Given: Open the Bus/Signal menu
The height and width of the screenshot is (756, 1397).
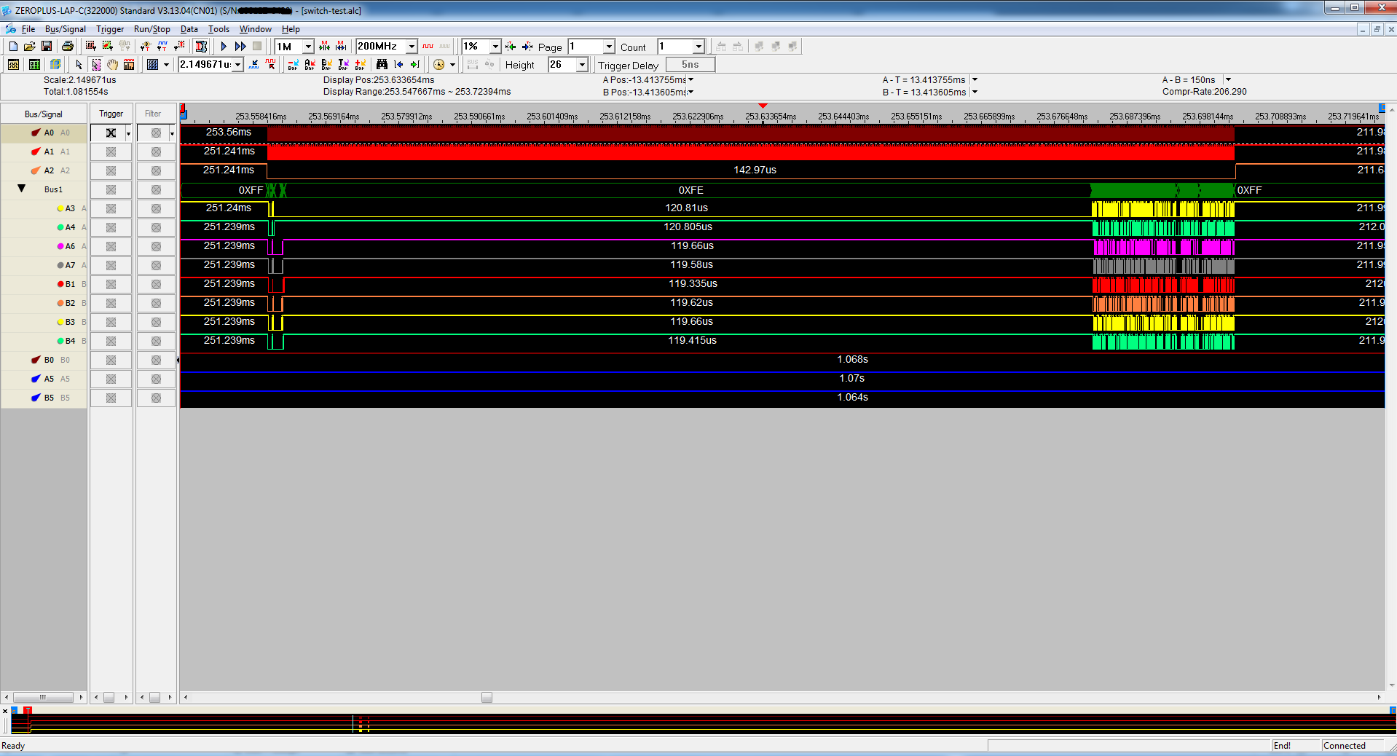Looking at the screenshot, I should tap(65, 29).
